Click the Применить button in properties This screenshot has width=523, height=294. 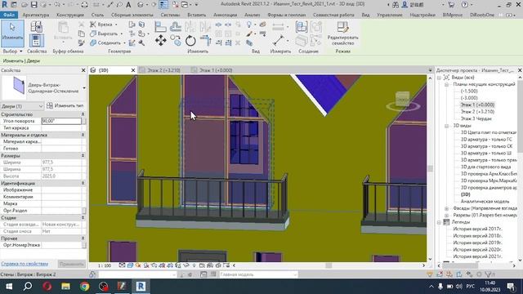pos(71,264)
